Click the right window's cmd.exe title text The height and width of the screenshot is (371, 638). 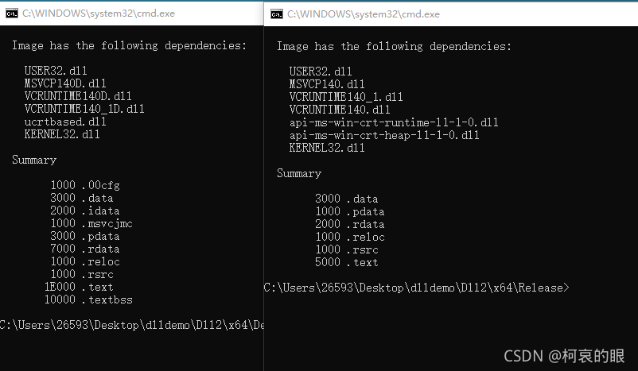(364, 14)
